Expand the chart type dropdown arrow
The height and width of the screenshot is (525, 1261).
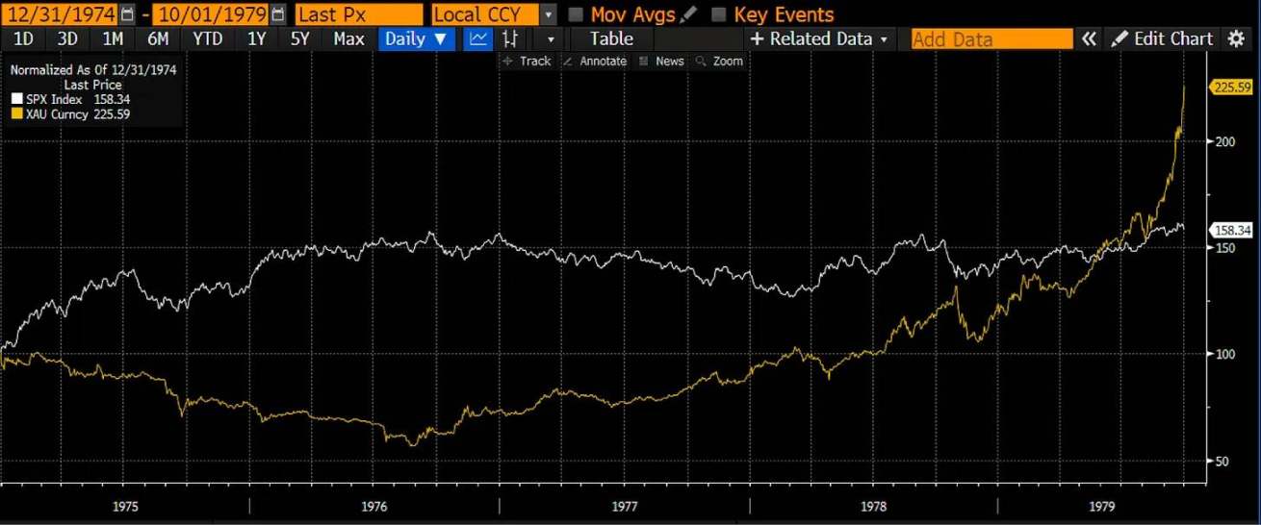[x=551, y=38]
